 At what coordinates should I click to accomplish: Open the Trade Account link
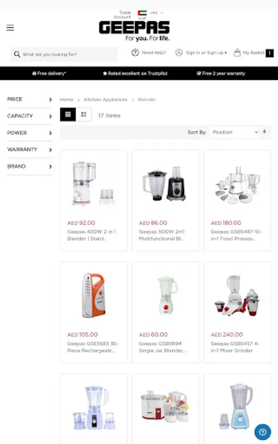tap(122, 15)
